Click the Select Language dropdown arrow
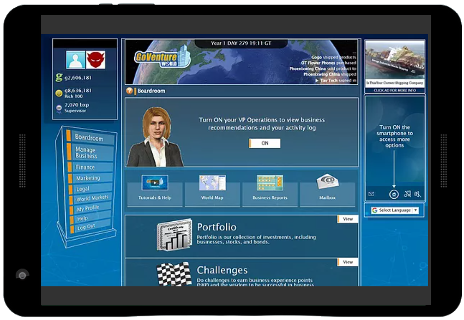Viewport: 464px width, 320px height. point(416,210)
